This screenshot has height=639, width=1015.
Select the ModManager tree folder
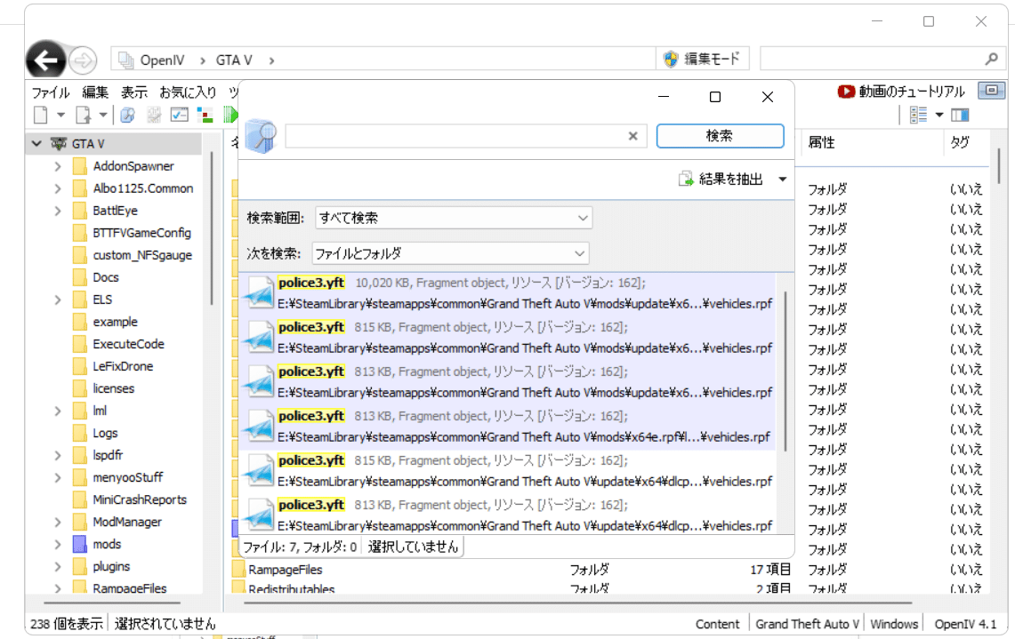coord(127,522)
